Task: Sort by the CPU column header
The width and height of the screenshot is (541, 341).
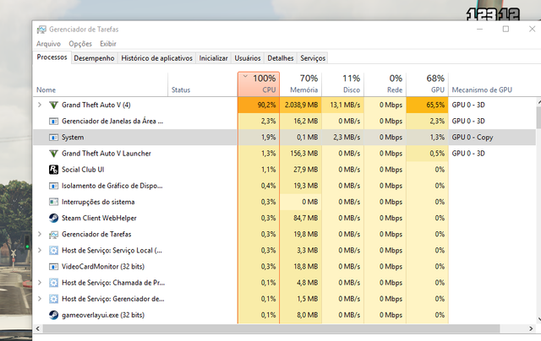Action: 259,84
